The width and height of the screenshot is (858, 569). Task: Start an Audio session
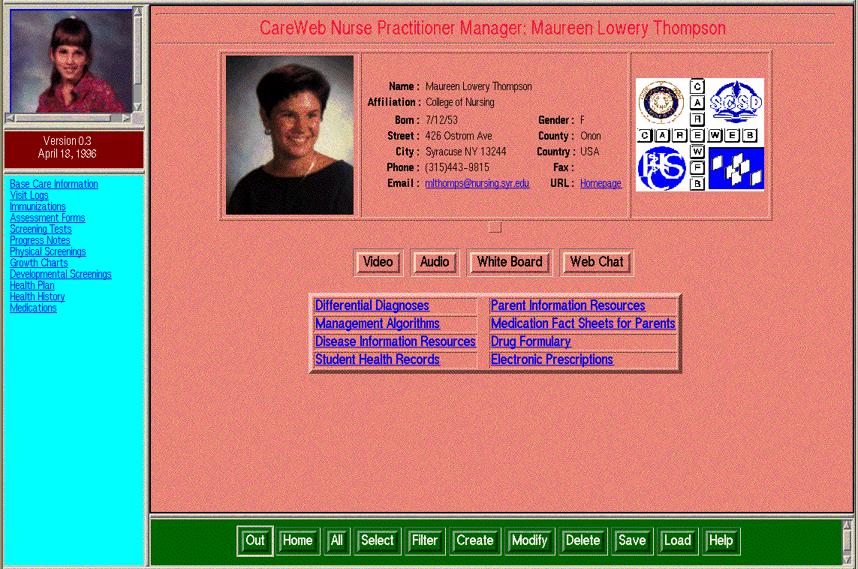pos(435,263)
